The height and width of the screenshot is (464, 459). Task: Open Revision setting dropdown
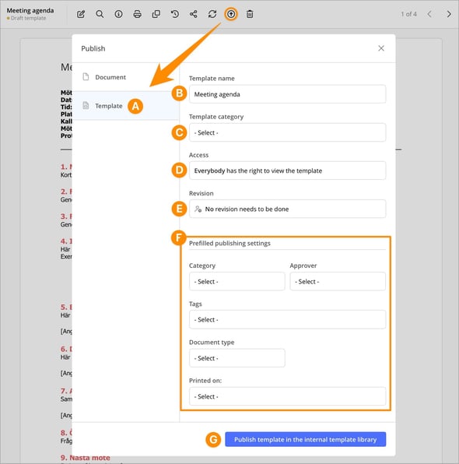point(288,209)
